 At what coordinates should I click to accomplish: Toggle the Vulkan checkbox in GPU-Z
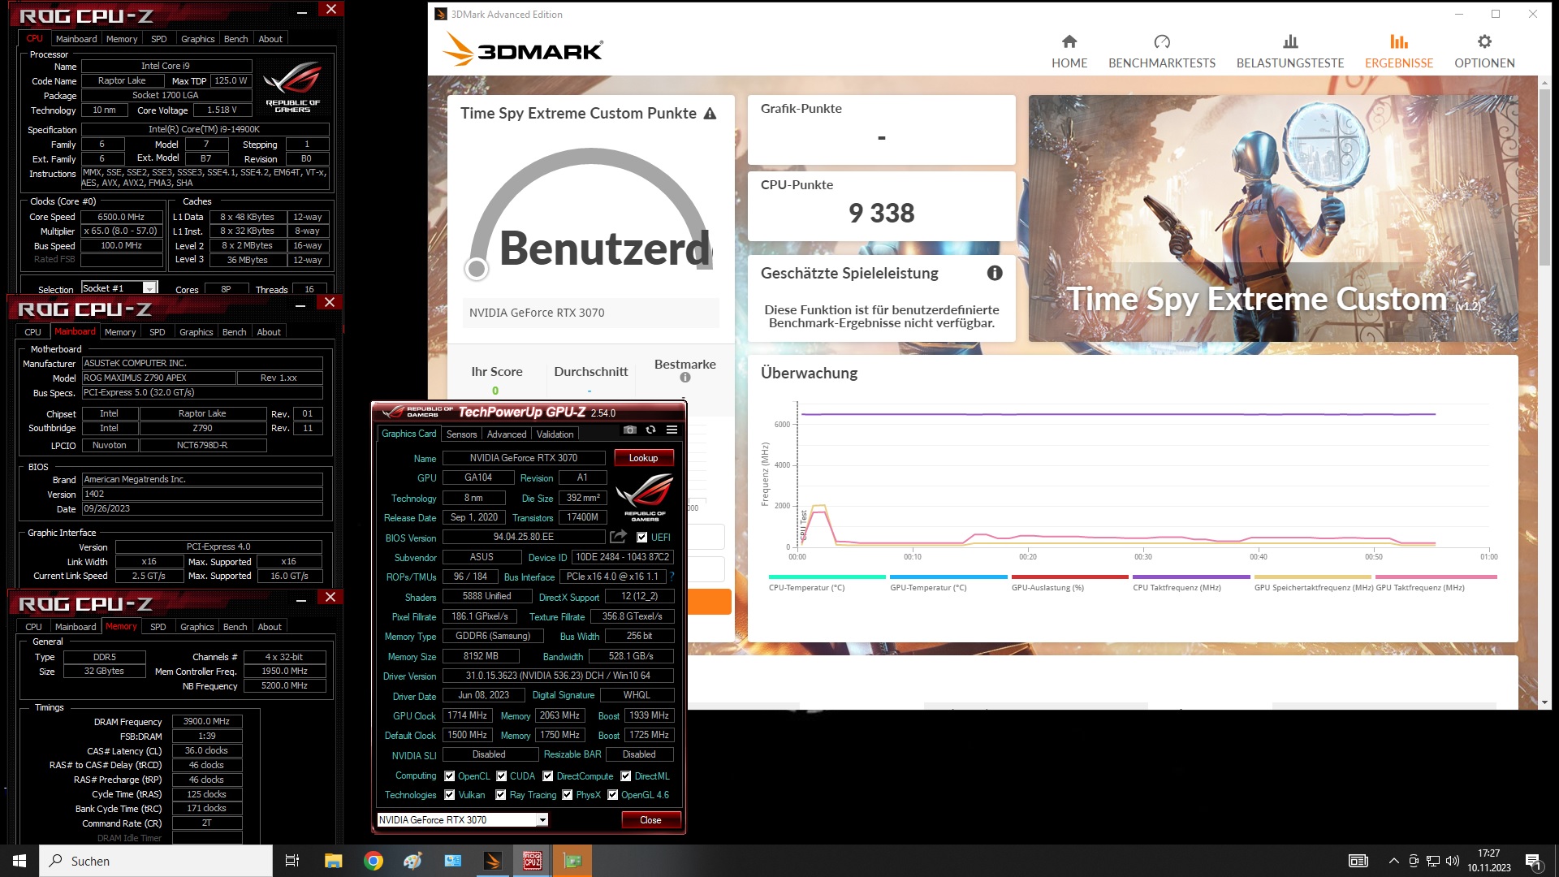(449, 795)
